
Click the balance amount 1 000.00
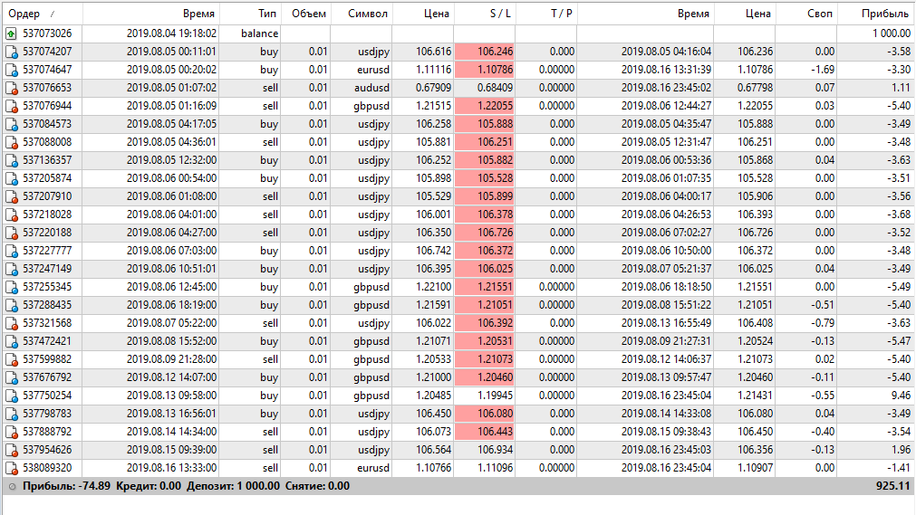[892, 33]
